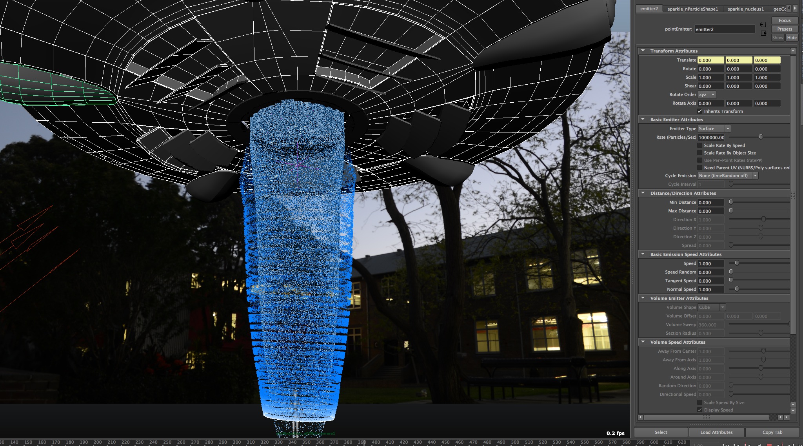
Task: Switch to sparkle_nucleus1 tab
Action: coord(745,9)
